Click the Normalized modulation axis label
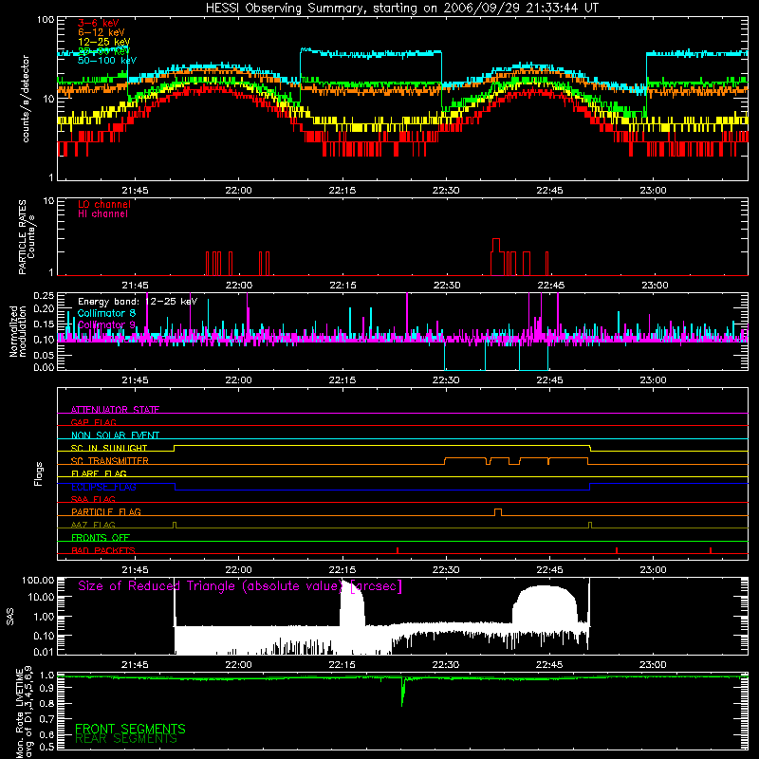Screen dimensions: 759x759 click(x=18, y=331)
